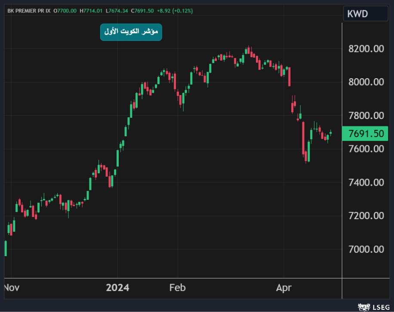The width and height of the screenshot is (394, 312).
Task: Click the current price tag 7691.50
Action: click(365, 134)
